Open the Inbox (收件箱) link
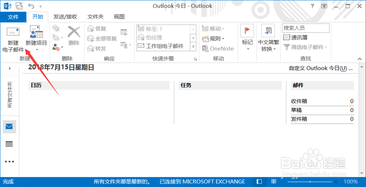The image size is (366, 187). point(299,101)
